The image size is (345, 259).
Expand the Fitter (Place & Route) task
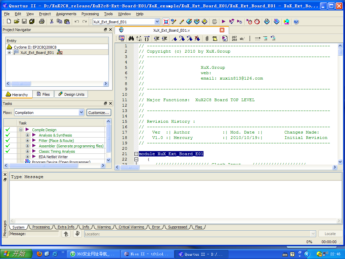27,140
